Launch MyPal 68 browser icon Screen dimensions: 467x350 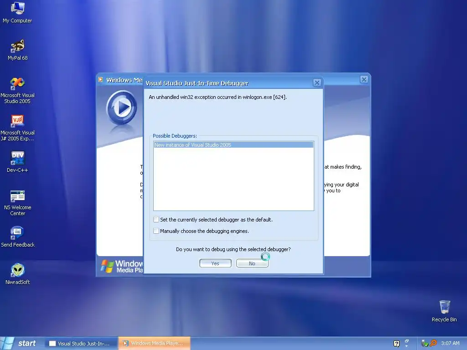pos(18,49)
